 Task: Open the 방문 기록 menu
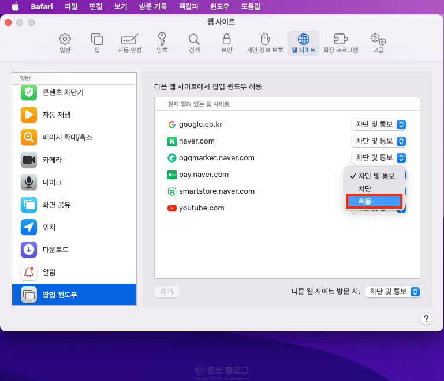[153, 6]
